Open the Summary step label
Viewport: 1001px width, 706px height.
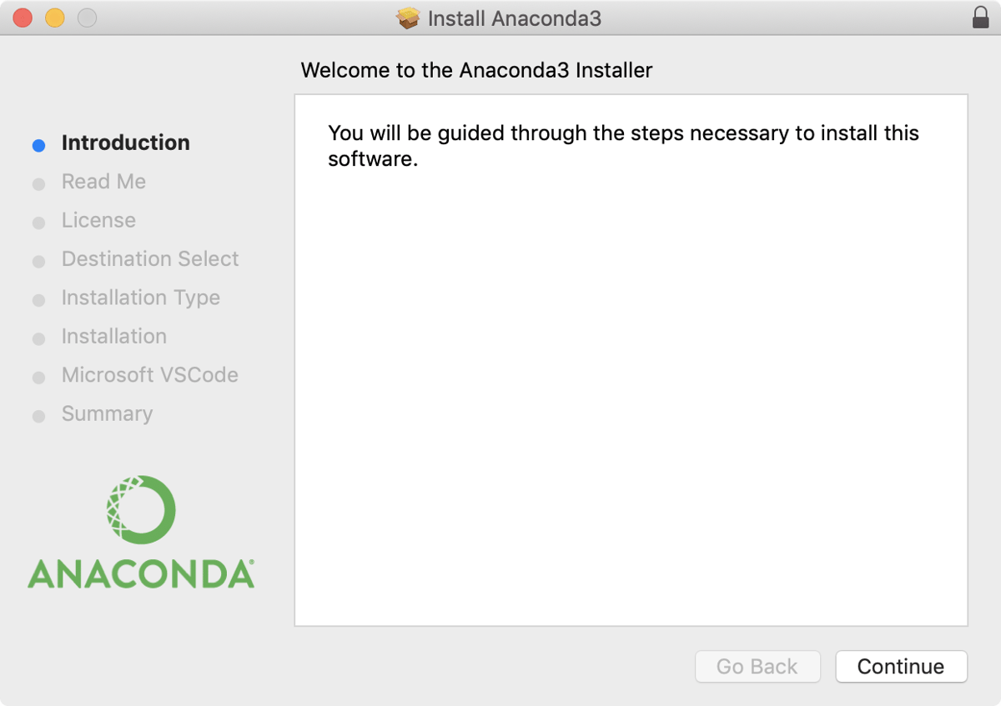107,413
